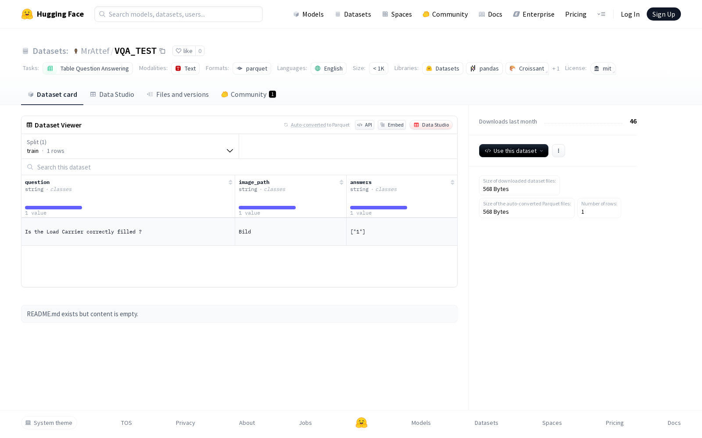Open Pricing in the top navigation
702x438 pixels.
(x=576, y=14)
